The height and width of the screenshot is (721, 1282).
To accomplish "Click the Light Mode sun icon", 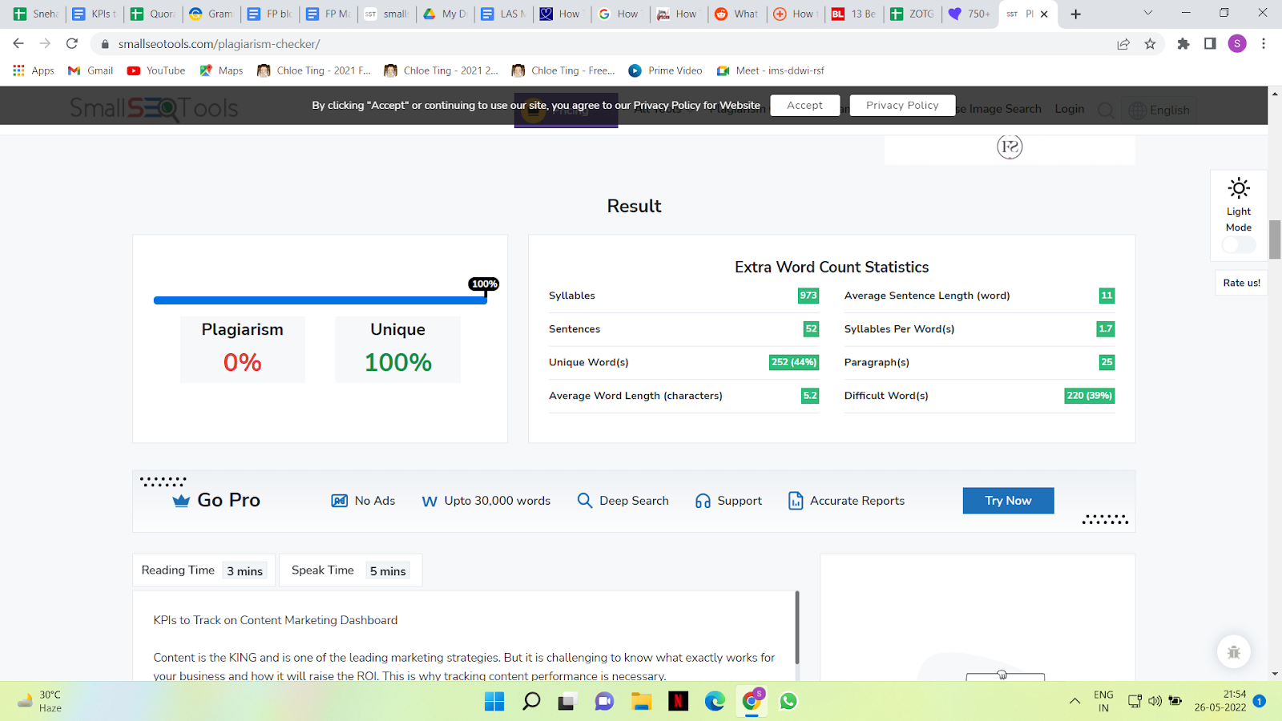I will click(x=1239, y=188).
